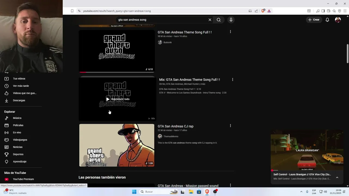
Task: Open the Brave playlist music note icon
Action: tap(318, 11)
